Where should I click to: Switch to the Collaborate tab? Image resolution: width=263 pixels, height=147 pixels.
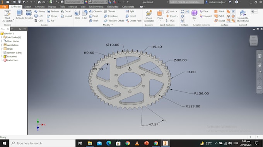point(128,7)
